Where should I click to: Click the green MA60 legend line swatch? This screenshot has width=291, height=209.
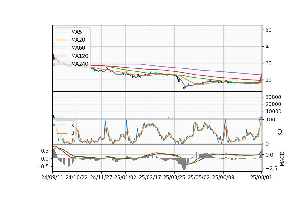[x=62, y=48]
